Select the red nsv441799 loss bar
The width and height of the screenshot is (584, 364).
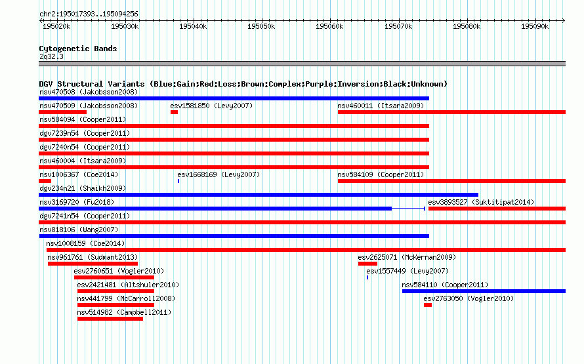click(x=116, y=305)
